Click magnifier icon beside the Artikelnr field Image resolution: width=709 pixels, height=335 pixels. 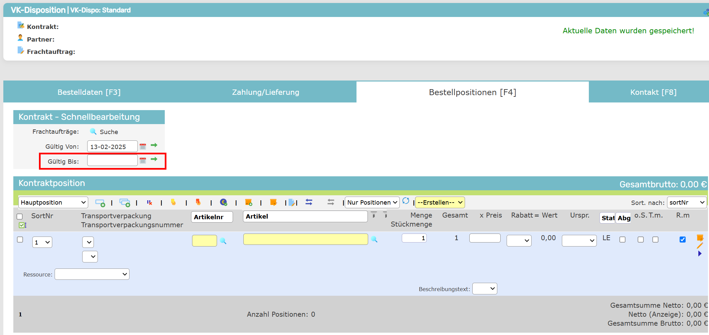coord(223,241)
